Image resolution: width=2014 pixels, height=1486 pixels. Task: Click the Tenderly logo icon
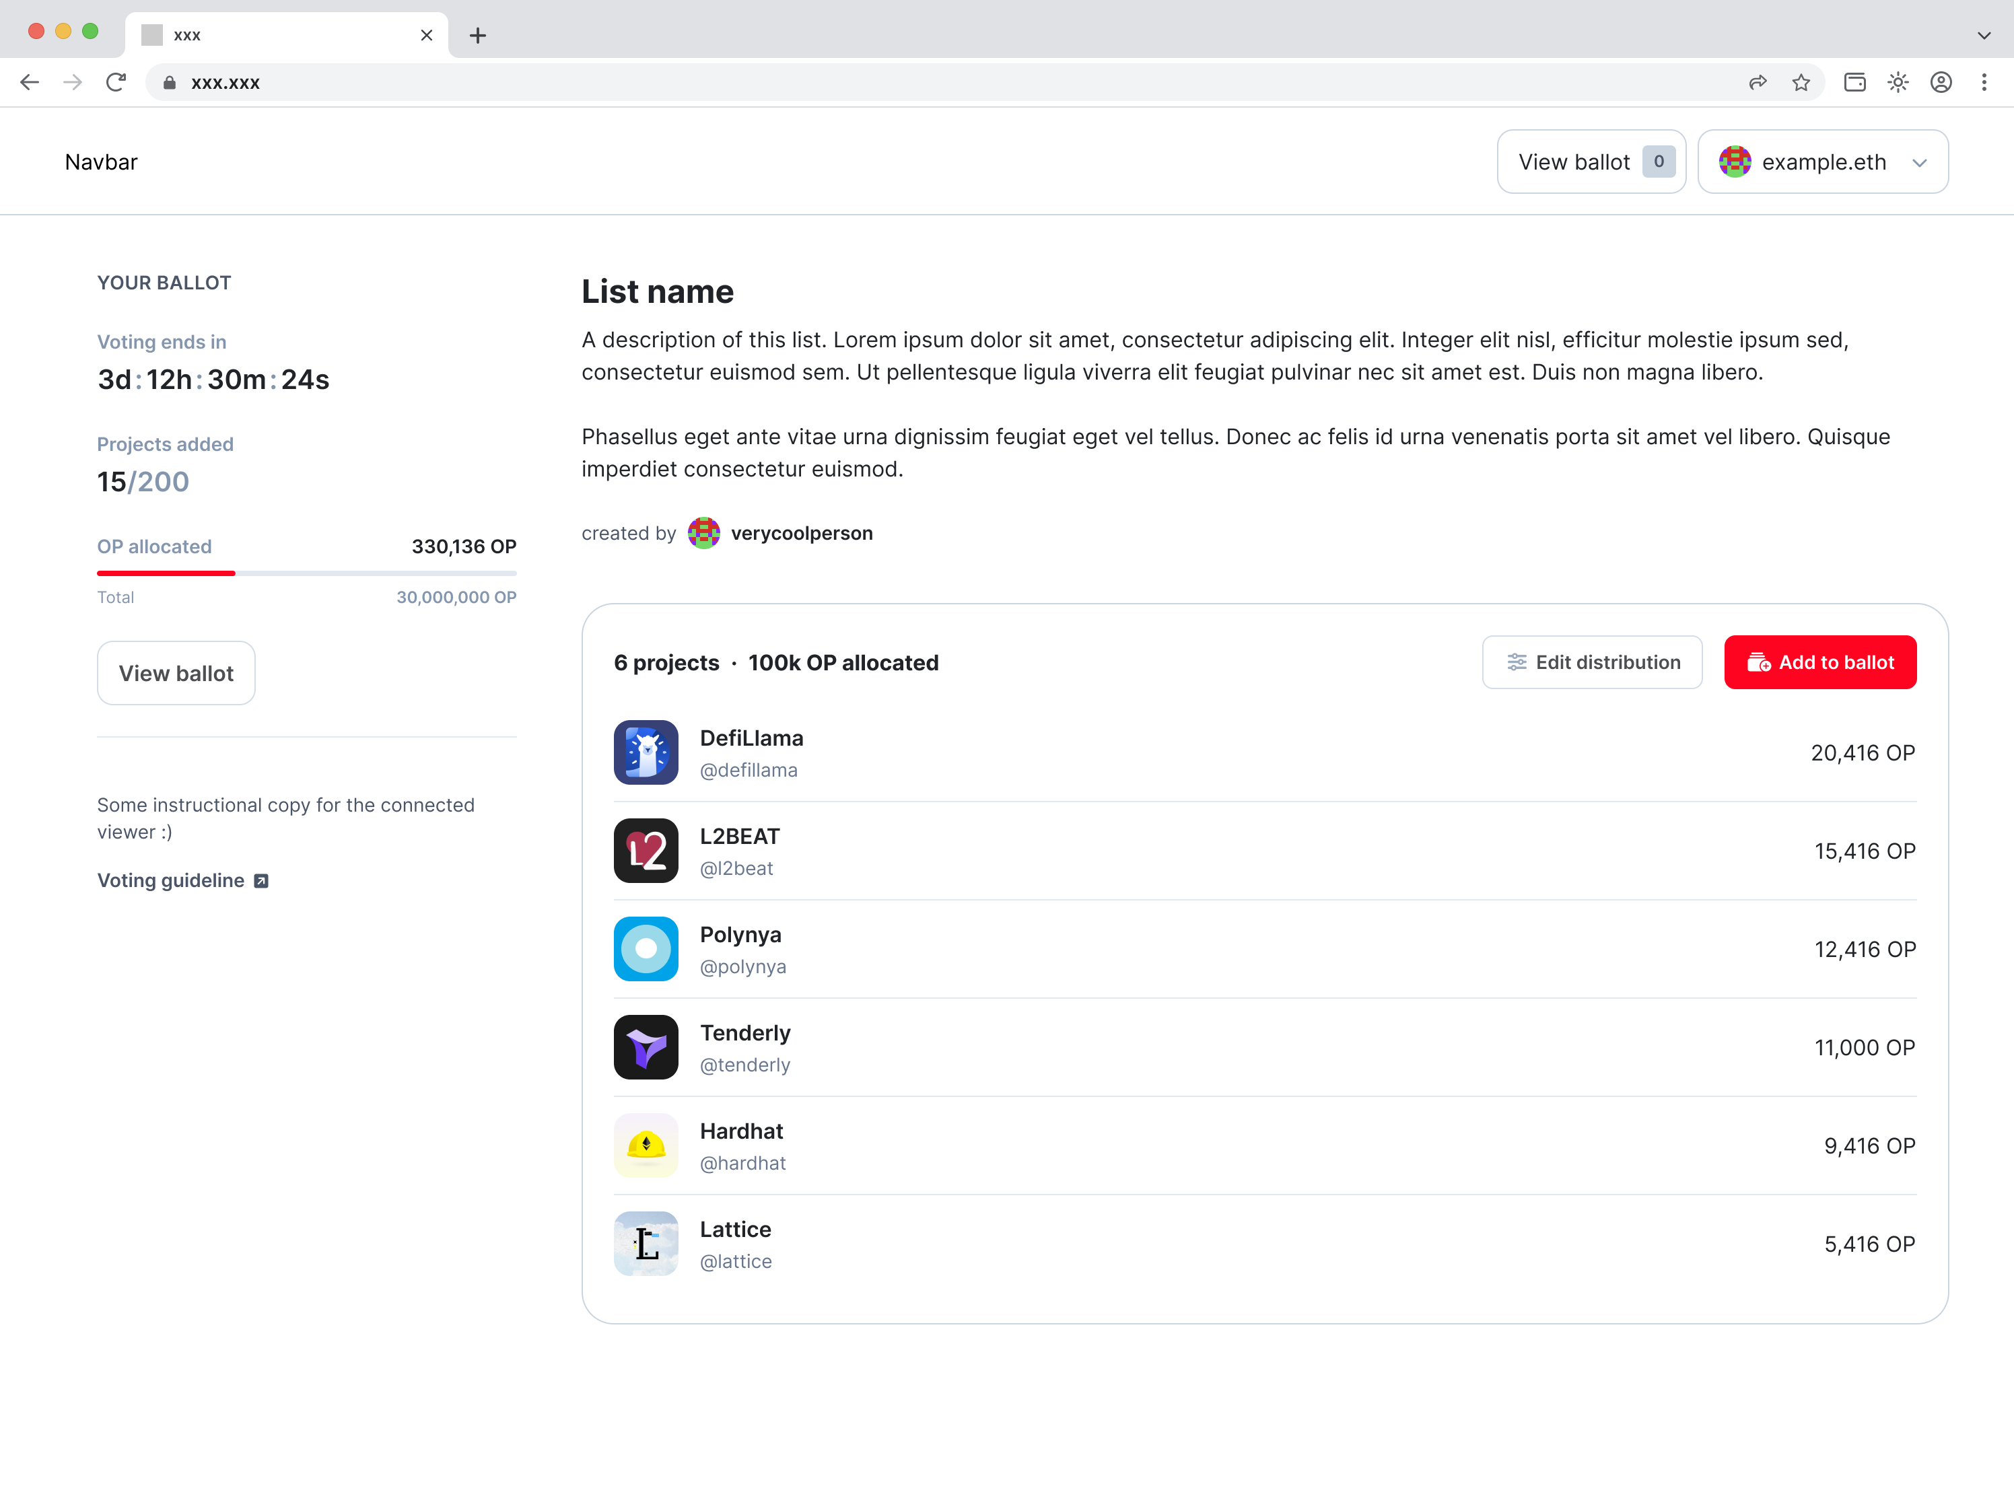(646, 1047)
